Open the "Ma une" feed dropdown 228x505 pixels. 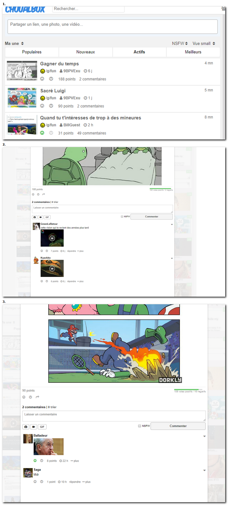click(x=14, y=44)
